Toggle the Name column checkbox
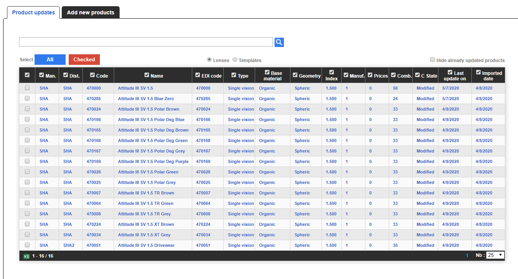This screenshot has height=279, width=518. 147,75
